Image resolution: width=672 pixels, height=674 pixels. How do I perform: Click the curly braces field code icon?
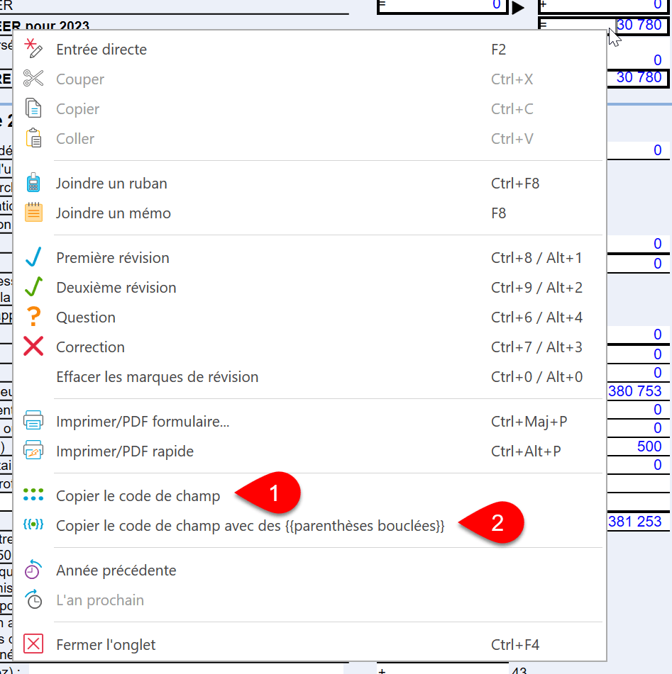click(x=33, y=525)
